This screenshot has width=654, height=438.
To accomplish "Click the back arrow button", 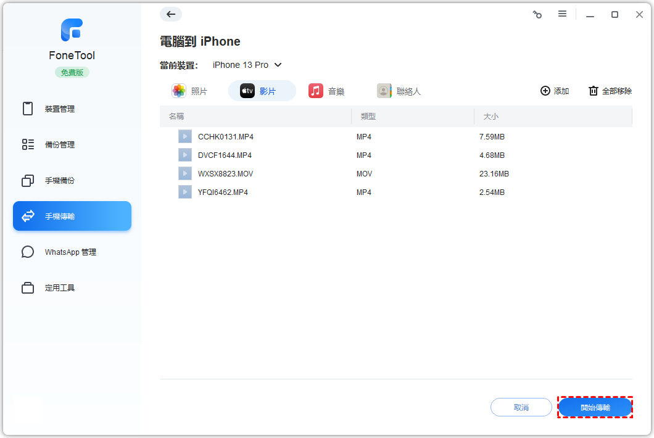I will click(171, 14).
